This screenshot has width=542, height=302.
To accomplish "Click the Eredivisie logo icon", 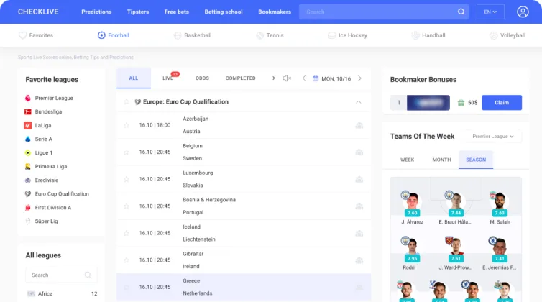I will pos(27,180).
